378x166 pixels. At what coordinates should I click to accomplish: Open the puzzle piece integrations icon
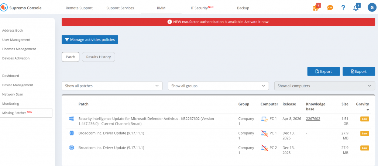[316, 7]
